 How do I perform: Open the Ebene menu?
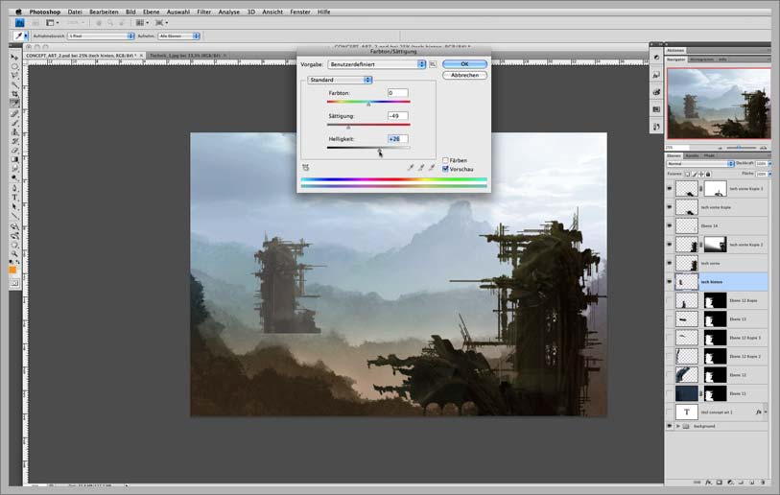[152, 12]
